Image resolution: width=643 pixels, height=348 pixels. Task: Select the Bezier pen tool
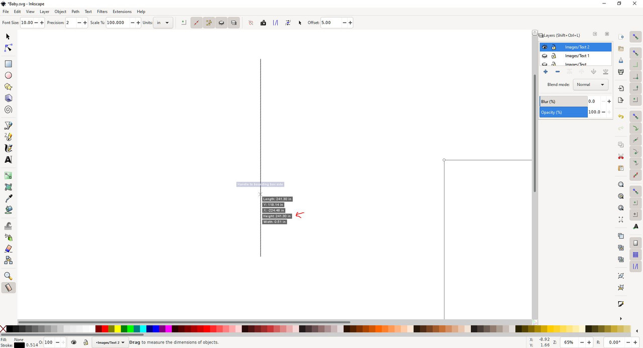(8, 126)
